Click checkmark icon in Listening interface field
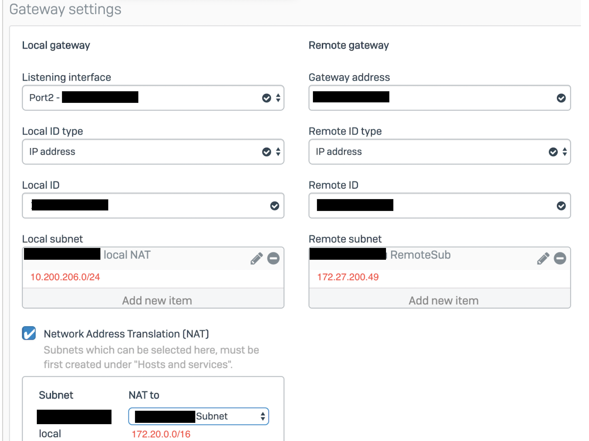Viewport: 589px width, 441px height. (266, 98)
